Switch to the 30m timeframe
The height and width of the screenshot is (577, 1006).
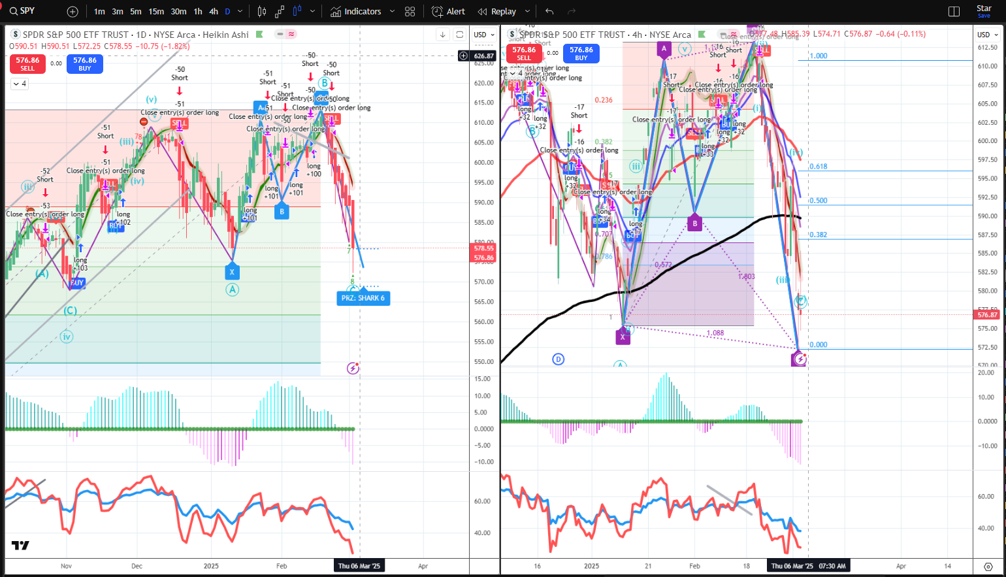point(178,12)
